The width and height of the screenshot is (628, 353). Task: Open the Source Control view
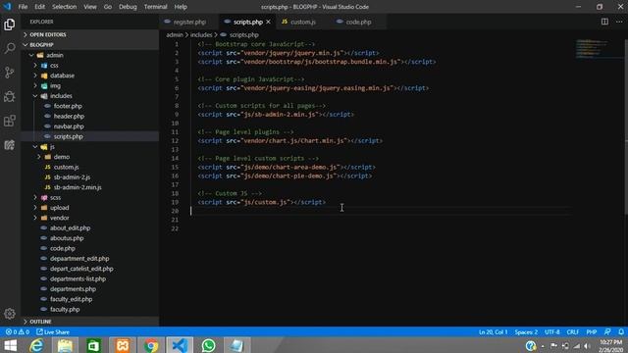coord(10,73)
